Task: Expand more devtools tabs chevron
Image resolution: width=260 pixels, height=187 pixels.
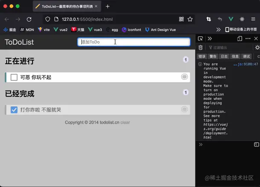Action: pyautogui.click(x=210, y=39)
